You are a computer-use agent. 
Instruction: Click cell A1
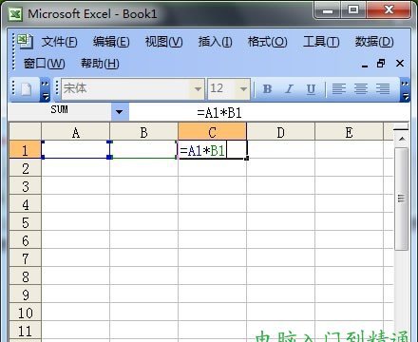pyautogui.click(x=75, y=149)
